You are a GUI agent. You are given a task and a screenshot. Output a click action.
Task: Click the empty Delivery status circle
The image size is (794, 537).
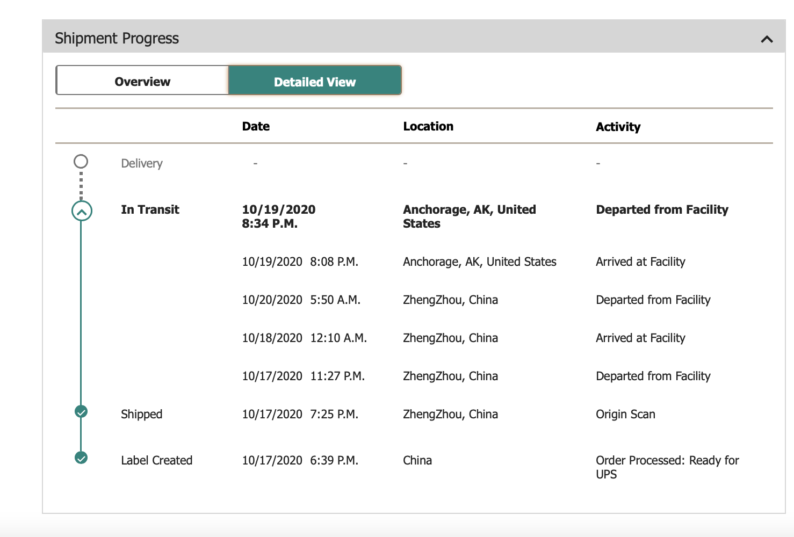(81, 161)
